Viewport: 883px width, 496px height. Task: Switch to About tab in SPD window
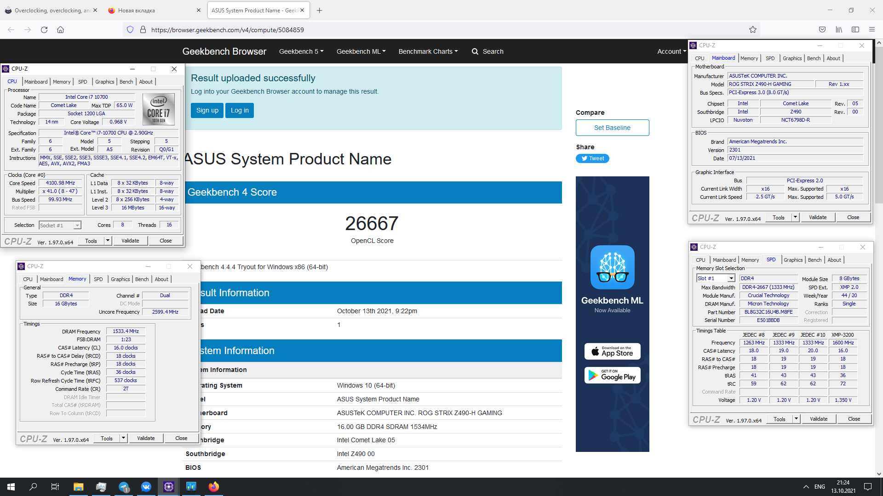(834, 260)
